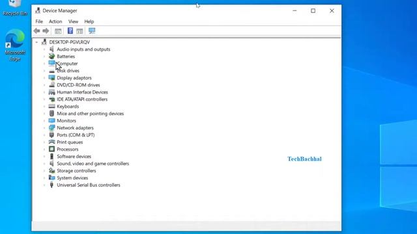
Task: Select the Human Interface Devices label
Action: [x=83, y=92]
